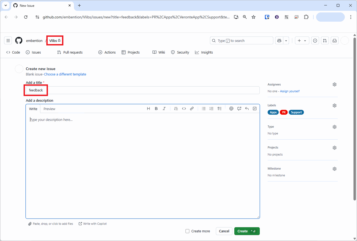Open the Assignees settings gear
Screen dimensions: 357x241
[x=335, y=84]
